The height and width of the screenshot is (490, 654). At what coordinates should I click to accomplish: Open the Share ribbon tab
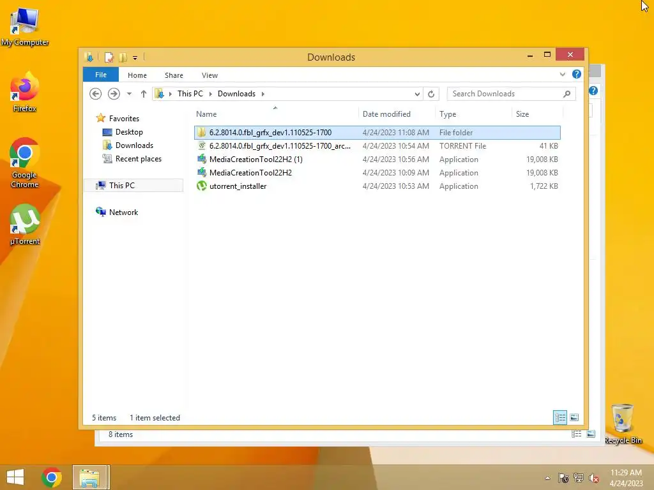pos(174,75)
